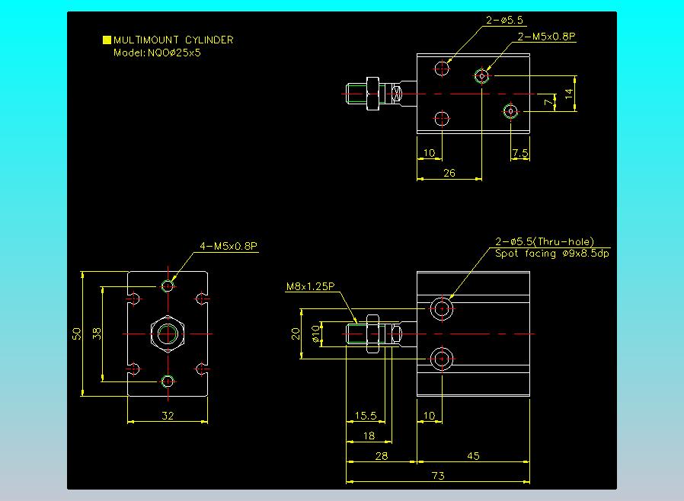Select the 14 vertical dimension value
Viewport: 684px width, 501px height.
tap(569, 94)
